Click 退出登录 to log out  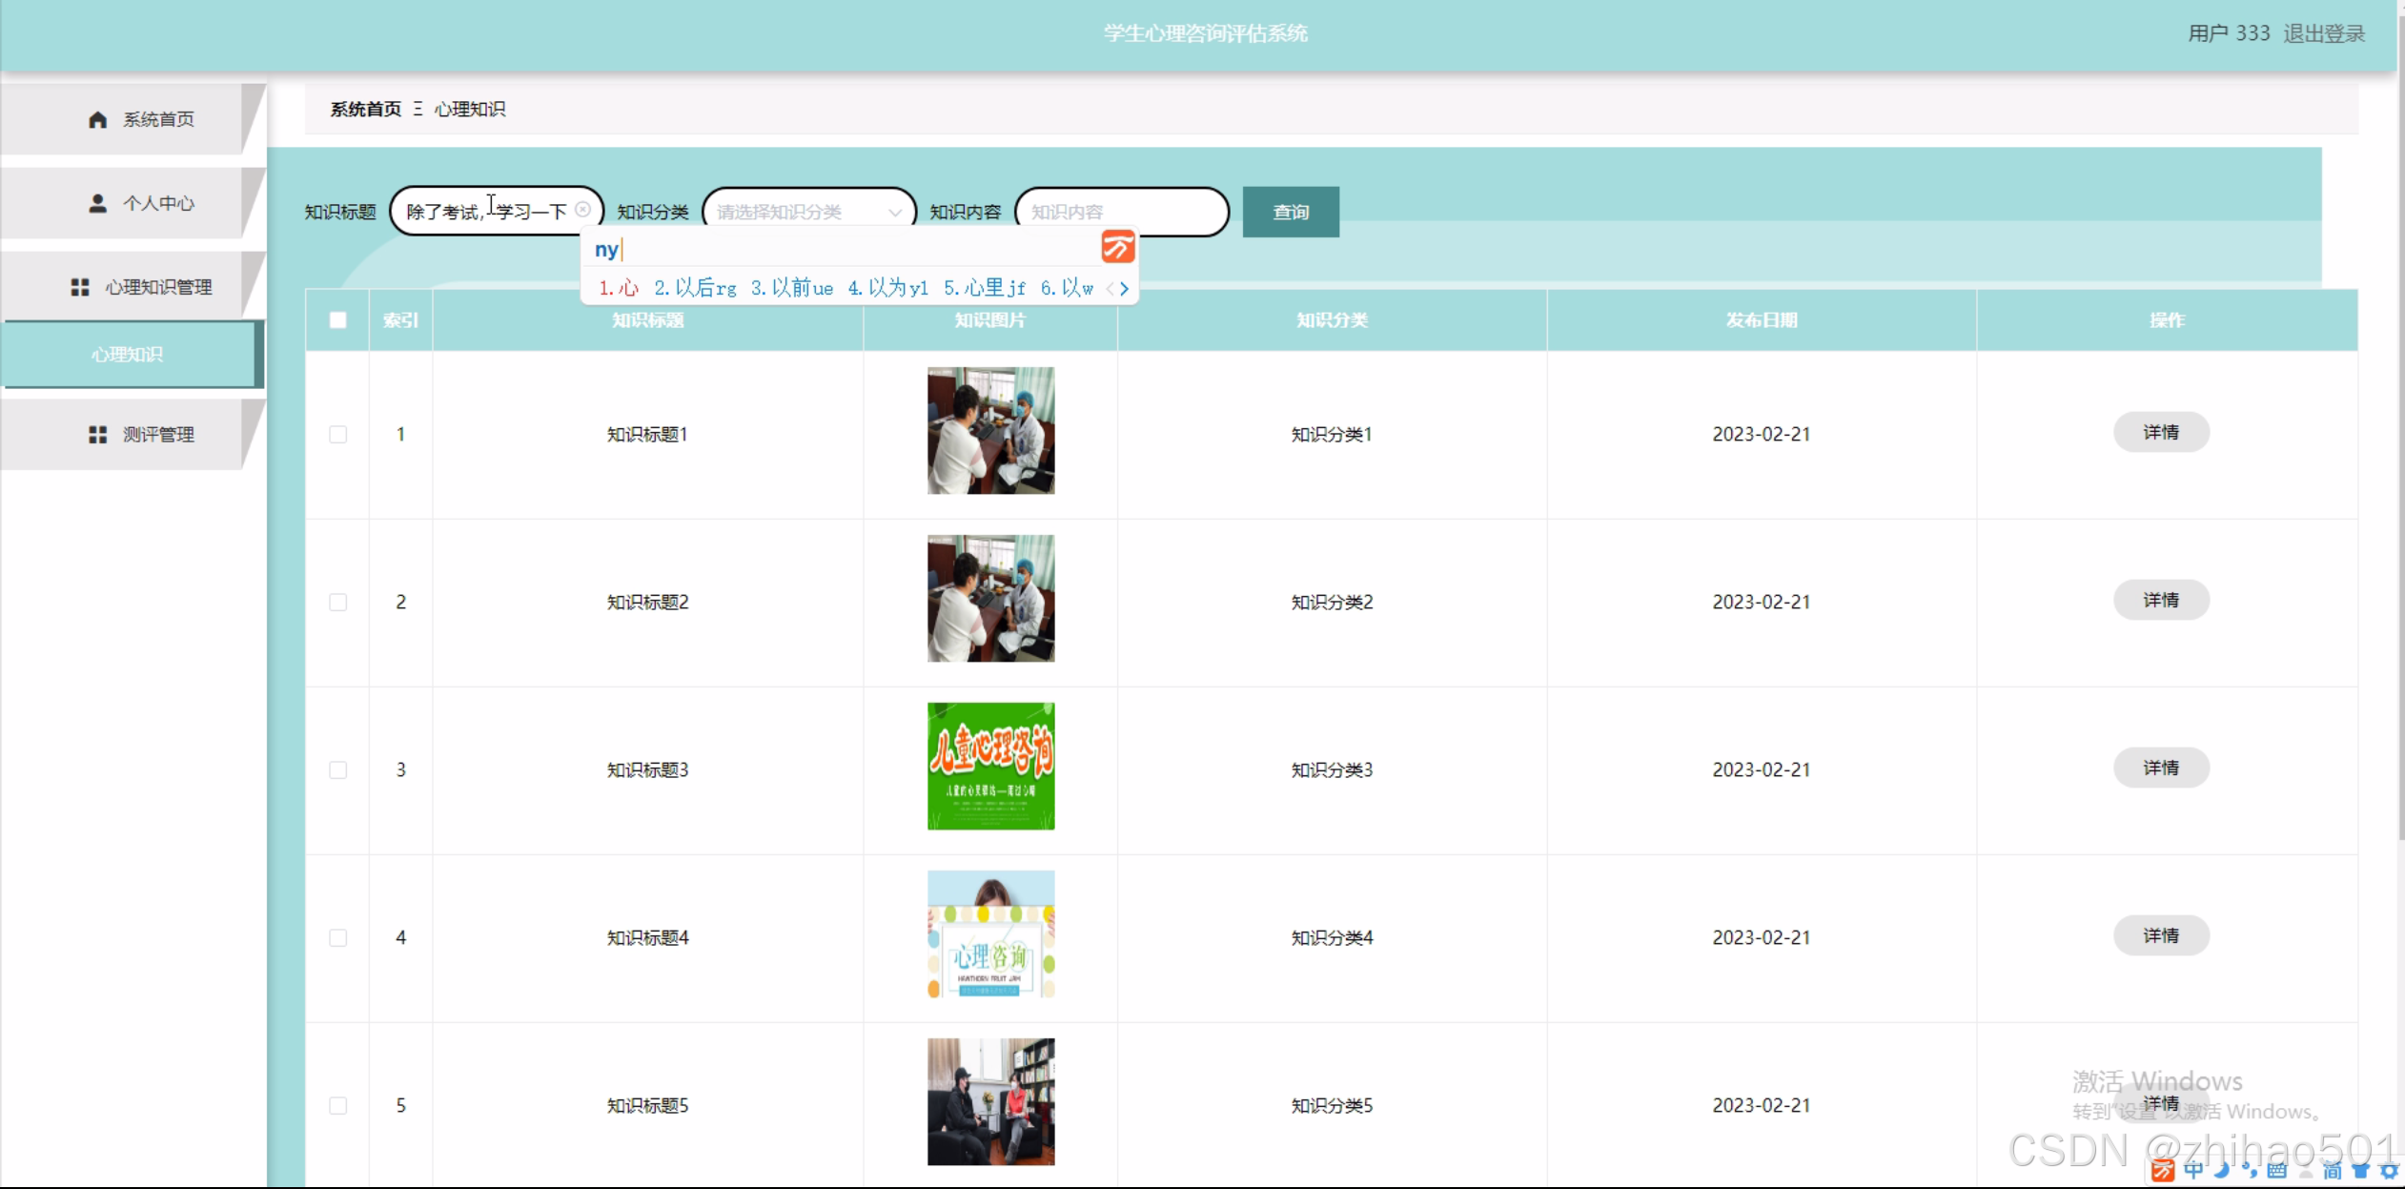pos(2323,33)
